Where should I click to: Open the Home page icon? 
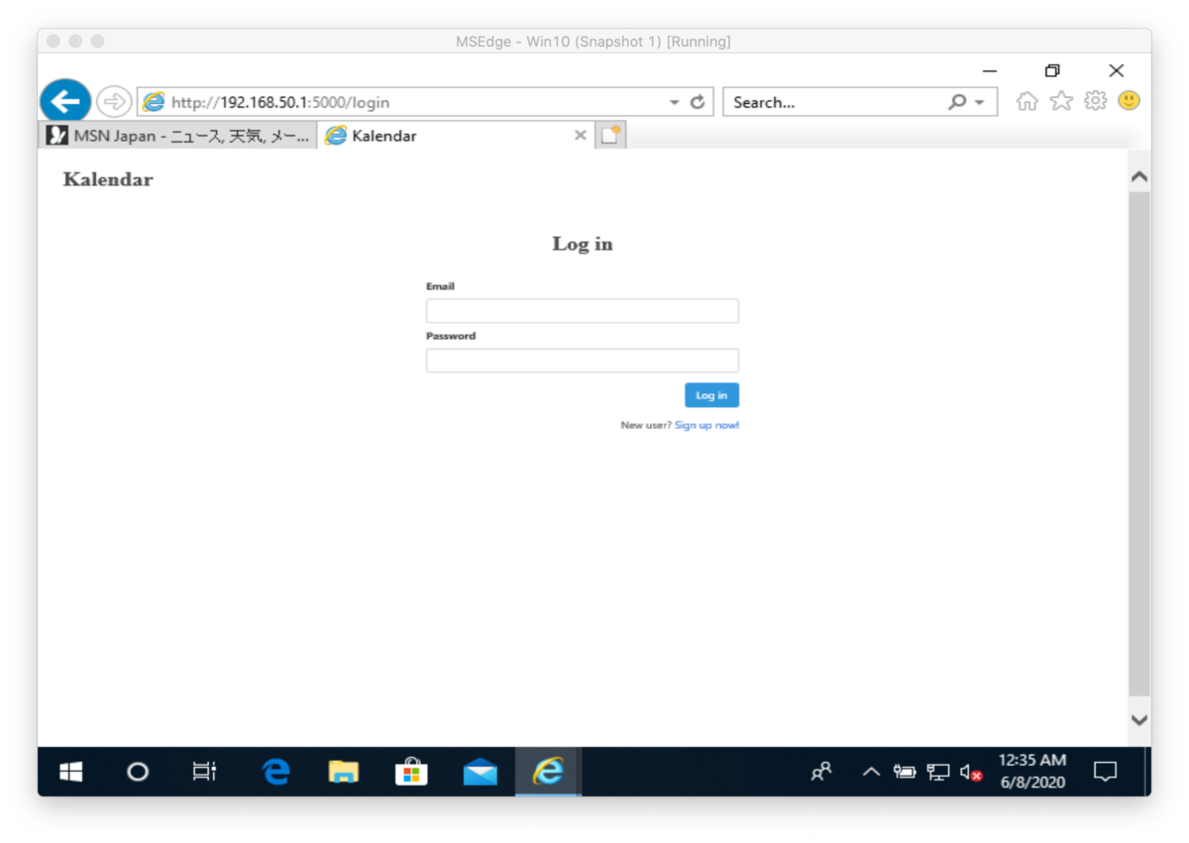pos(1027,101)
